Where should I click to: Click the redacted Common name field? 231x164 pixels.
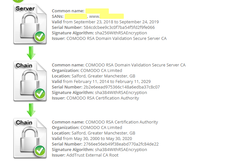point(97,11)
